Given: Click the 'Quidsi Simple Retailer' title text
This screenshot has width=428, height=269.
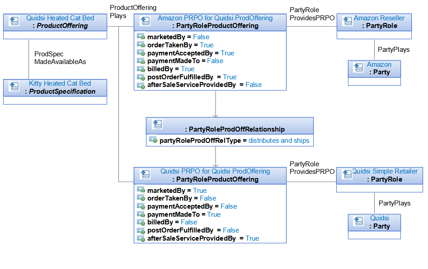Looking at the screenshot, I should (x=385, y=171).
